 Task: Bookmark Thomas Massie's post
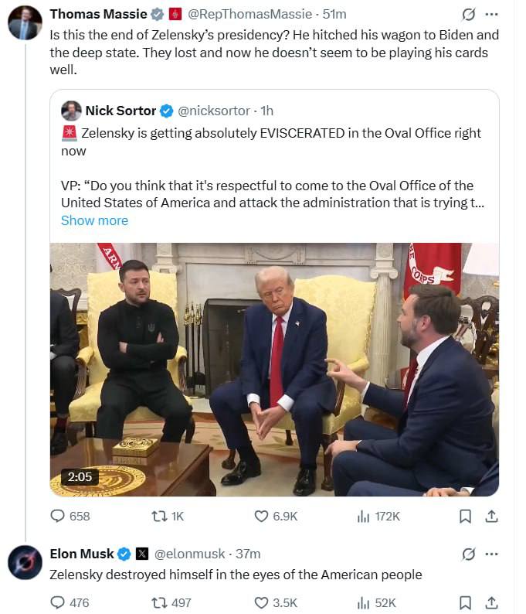pos(465,517)
